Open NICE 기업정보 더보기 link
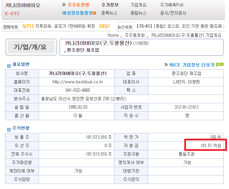 [192, 65]
